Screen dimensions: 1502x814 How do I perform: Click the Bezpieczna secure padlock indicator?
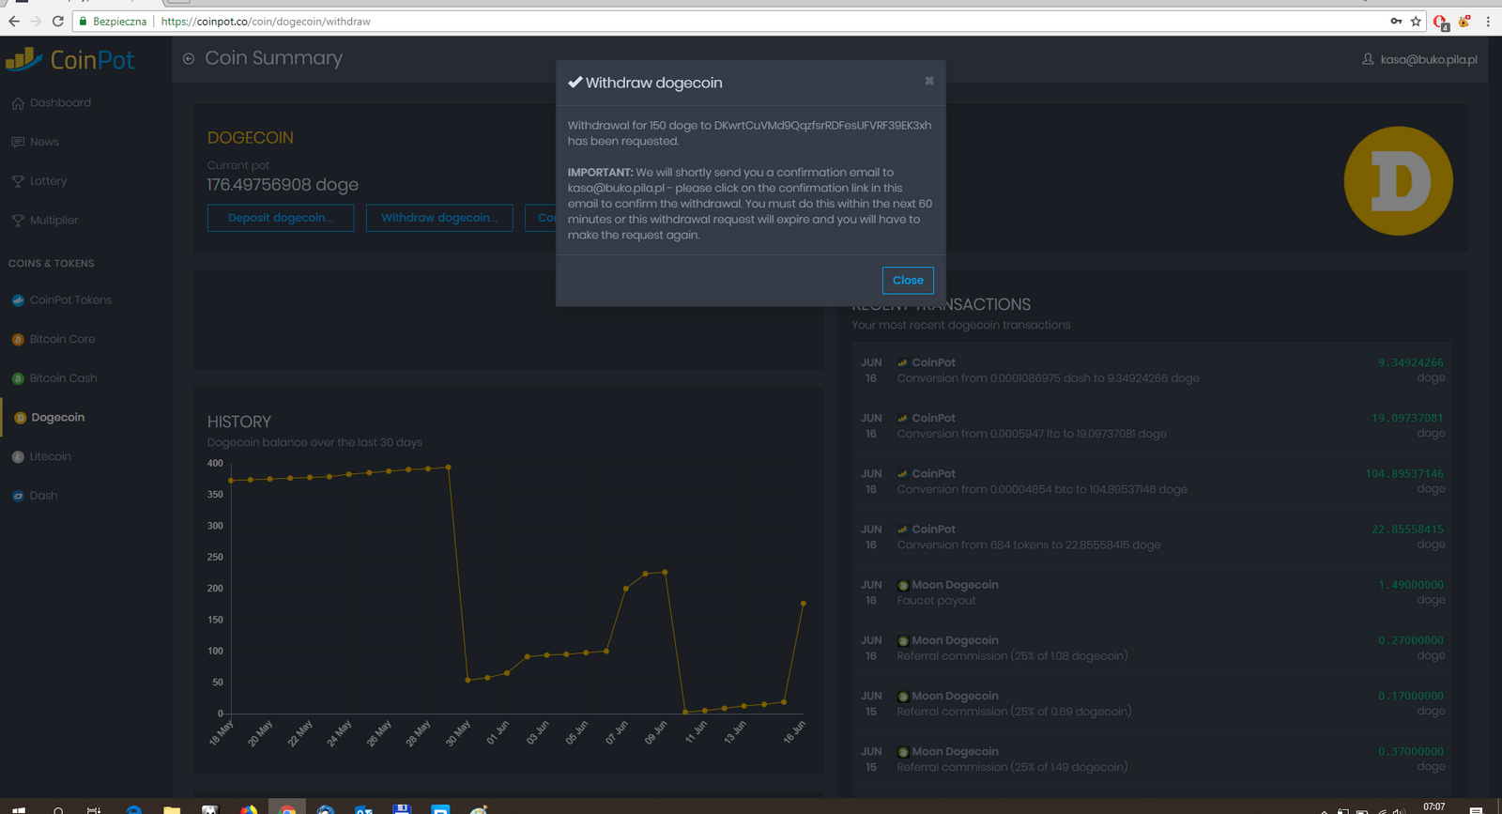(113, 21)
